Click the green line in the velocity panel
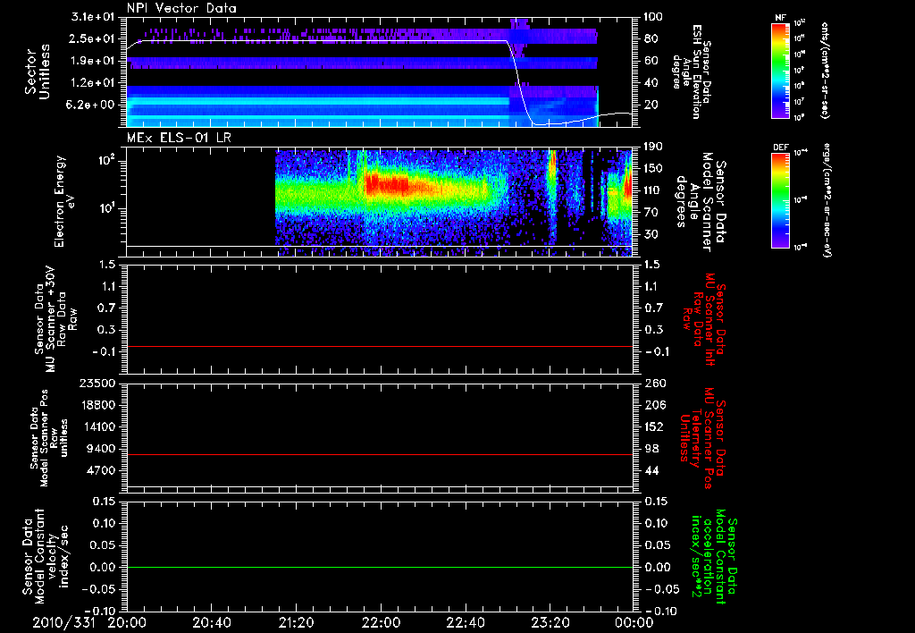 tap(380, 567)
